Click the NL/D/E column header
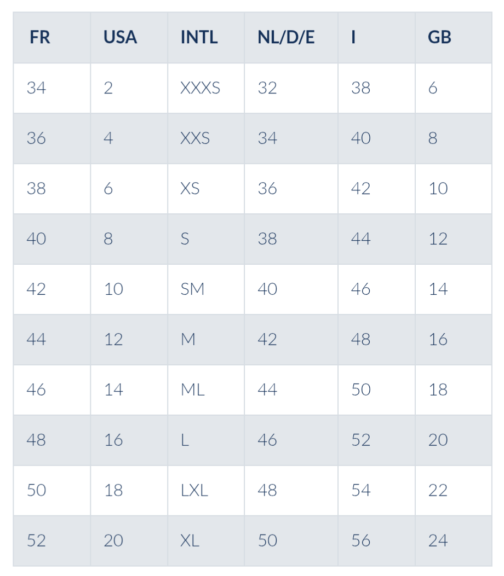 point(291,37)
